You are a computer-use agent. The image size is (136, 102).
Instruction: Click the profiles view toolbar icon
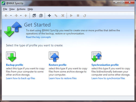34,16
